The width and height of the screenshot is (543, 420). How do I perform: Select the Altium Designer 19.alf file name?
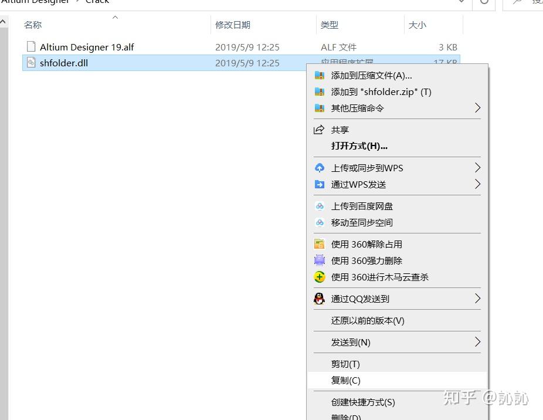coord(87,47)
